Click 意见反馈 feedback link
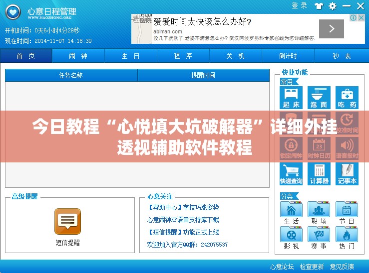Screen dimensions: 369x273 [342, 267]
